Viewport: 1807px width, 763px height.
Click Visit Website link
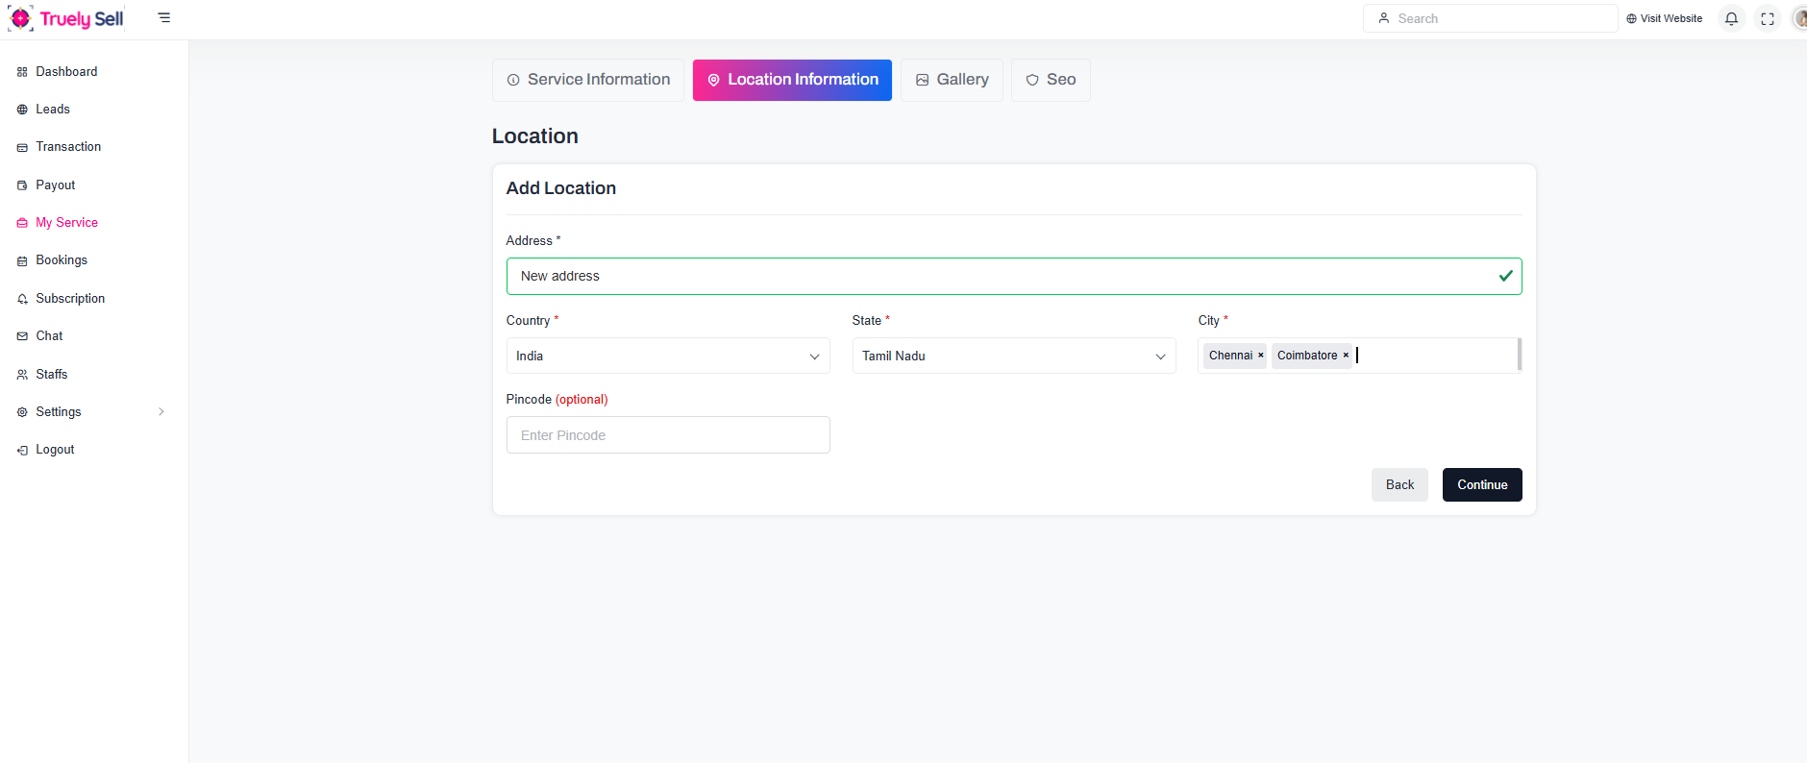1664,18
